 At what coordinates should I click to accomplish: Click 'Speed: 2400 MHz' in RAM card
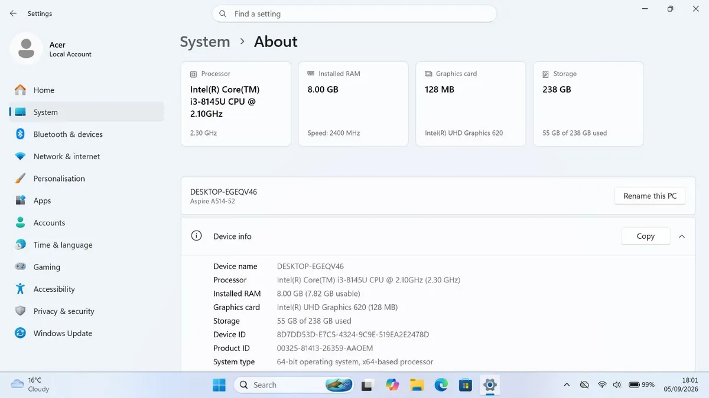point(334,133)
